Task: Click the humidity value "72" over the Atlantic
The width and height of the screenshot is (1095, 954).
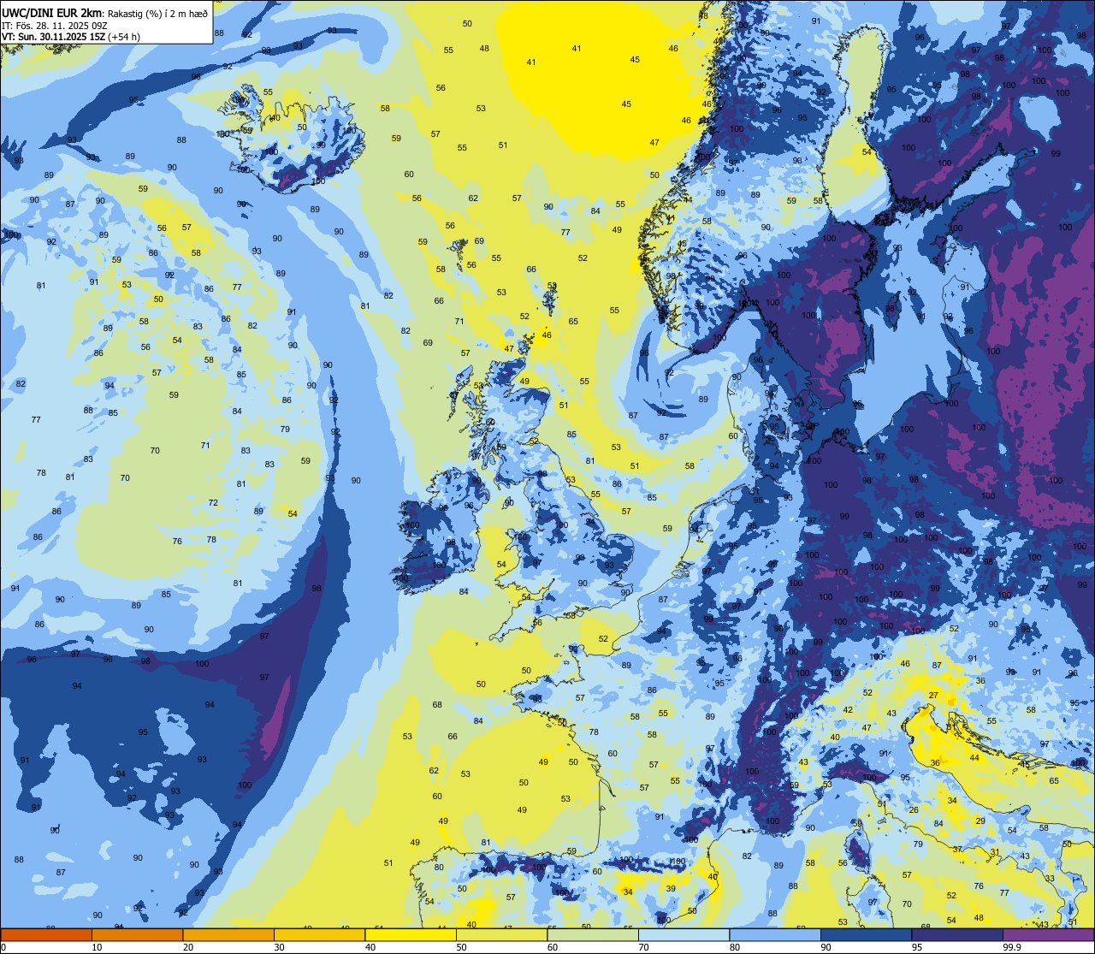Action: coord(213,502)
